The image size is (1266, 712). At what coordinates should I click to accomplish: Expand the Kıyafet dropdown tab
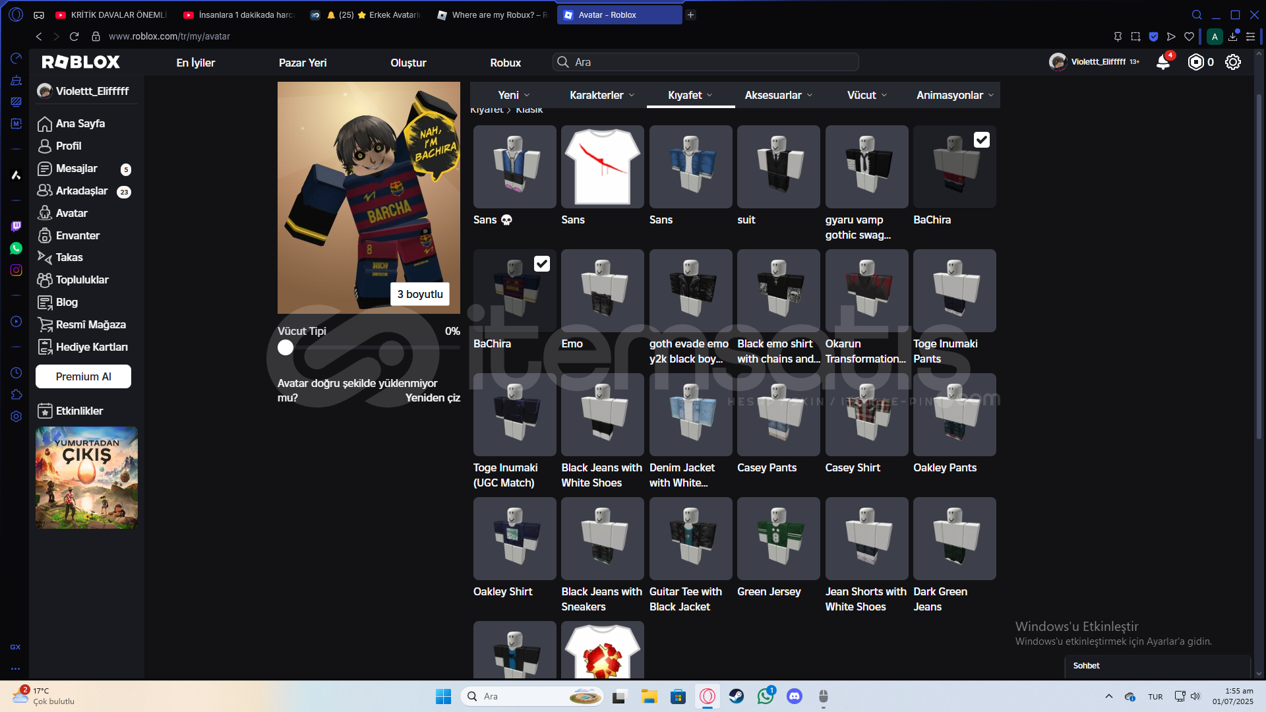pyautogui.click(x=690, y=95)
